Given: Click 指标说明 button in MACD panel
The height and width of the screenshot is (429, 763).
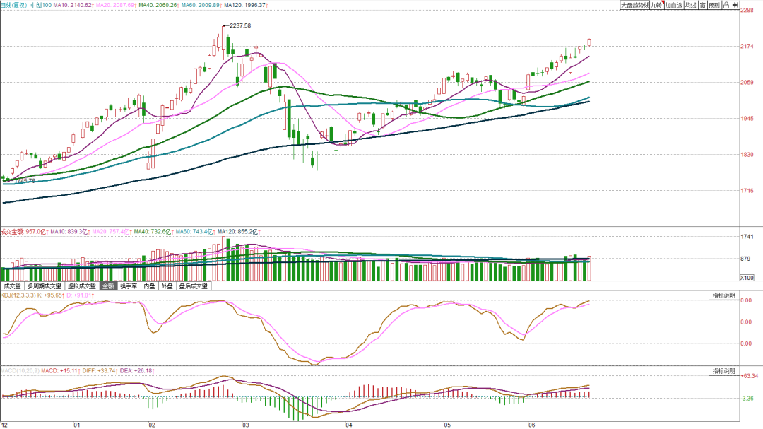Looking at the screenshot, I should (723, 371).
